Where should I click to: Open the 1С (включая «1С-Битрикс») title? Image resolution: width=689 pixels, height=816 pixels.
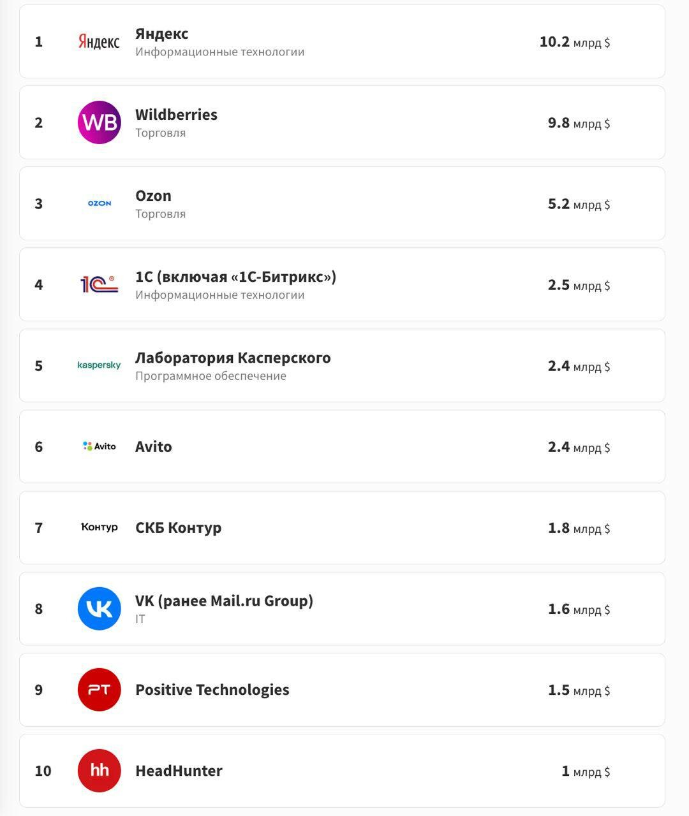235,277
